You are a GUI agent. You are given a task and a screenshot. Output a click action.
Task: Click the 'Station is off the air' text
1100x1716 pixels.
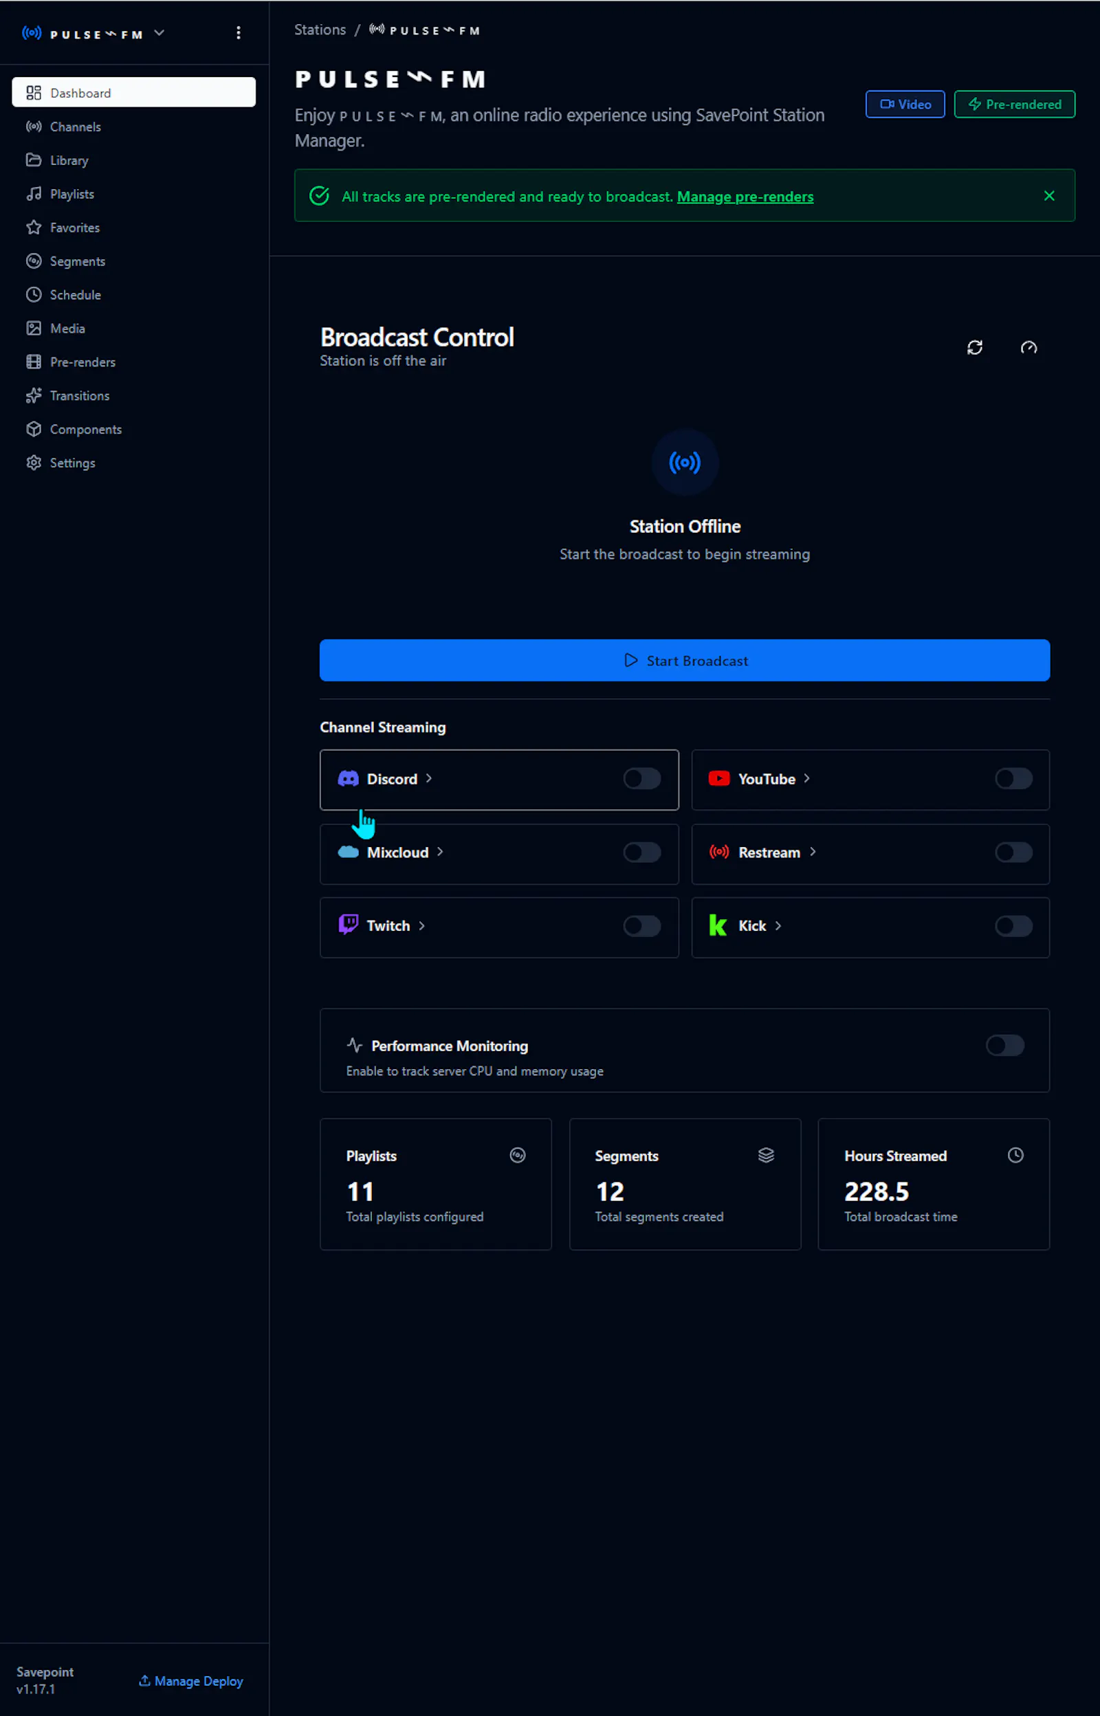(x=383, y=361)
